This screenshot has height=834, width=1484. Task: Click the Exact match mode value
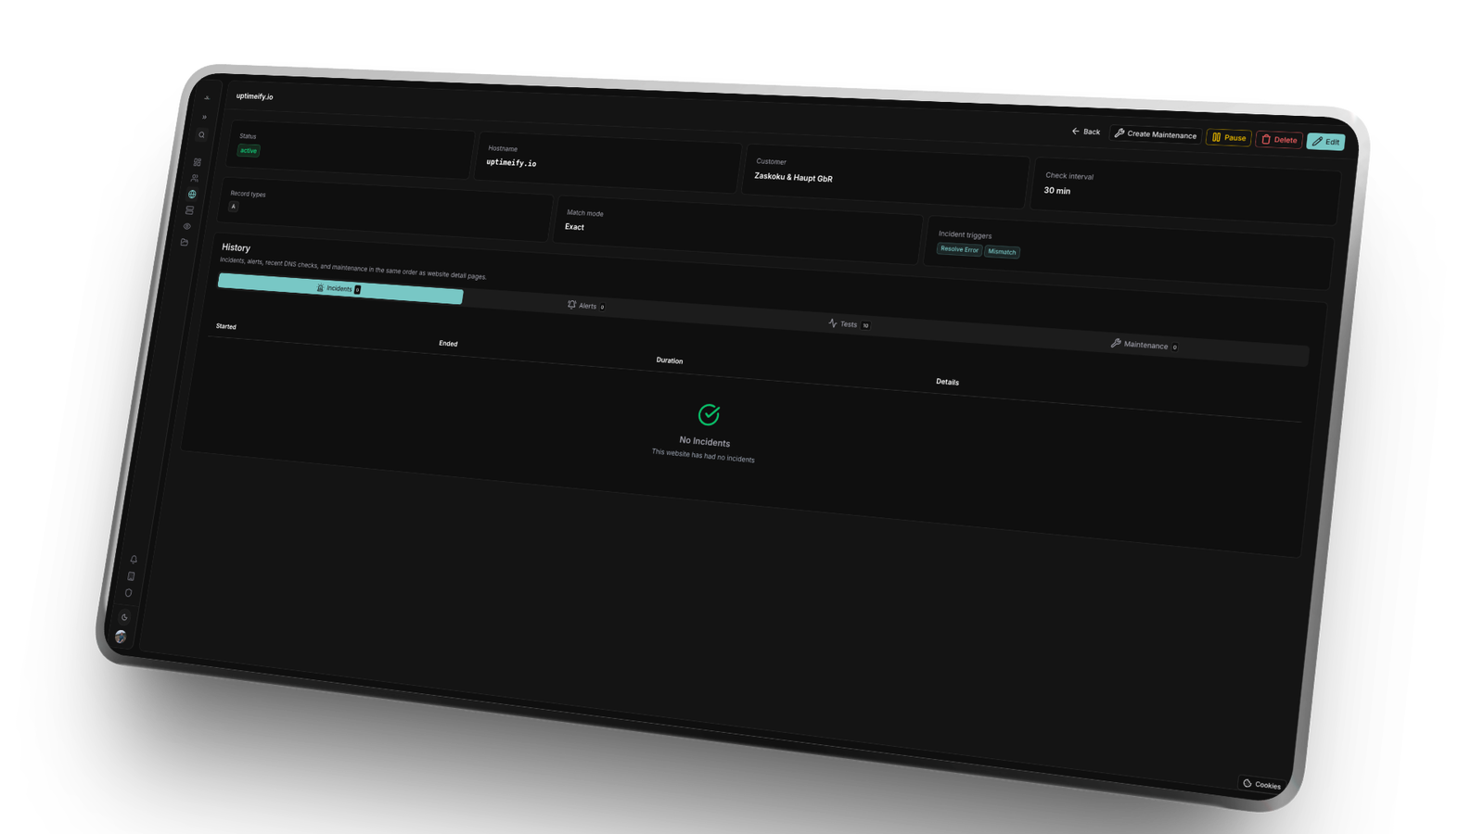(x=574, y=227)
